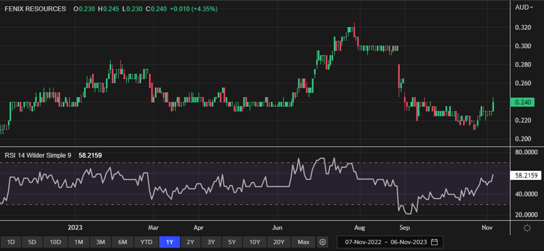Click the Nov time axis label

pos(487,228)
